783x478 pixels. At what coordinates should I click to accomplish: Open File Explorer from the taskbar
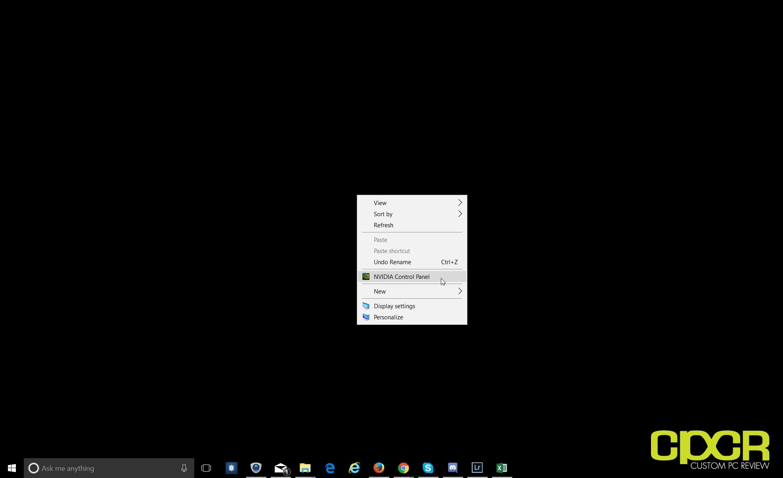[x=305, y=468]
